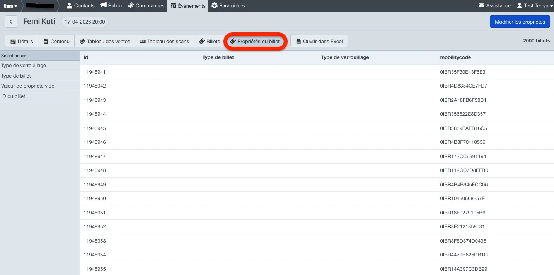Click ticket ID 11948941
Image resolution: width=554 pixels, height=275 pixels.
(95, 72)
